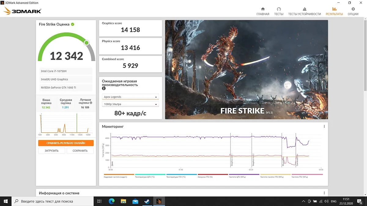
Task: Select the Результаты tab
Action: click(334, 11)
